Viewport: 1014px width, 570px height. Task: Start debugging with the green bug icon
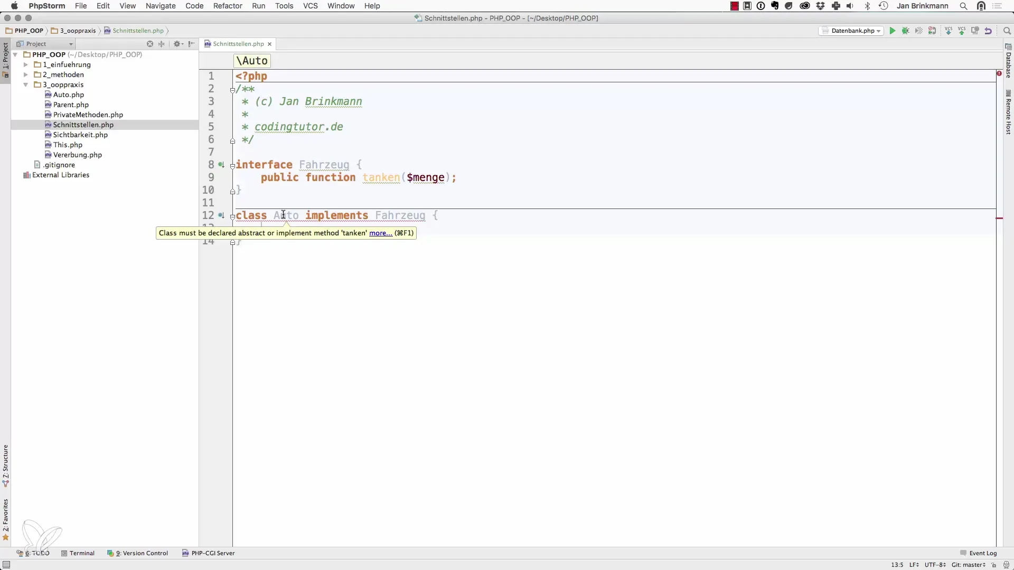[906, 31]
